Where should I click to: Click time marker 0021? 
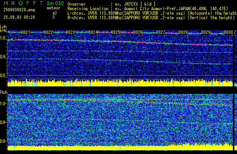(x=26, y=32)
